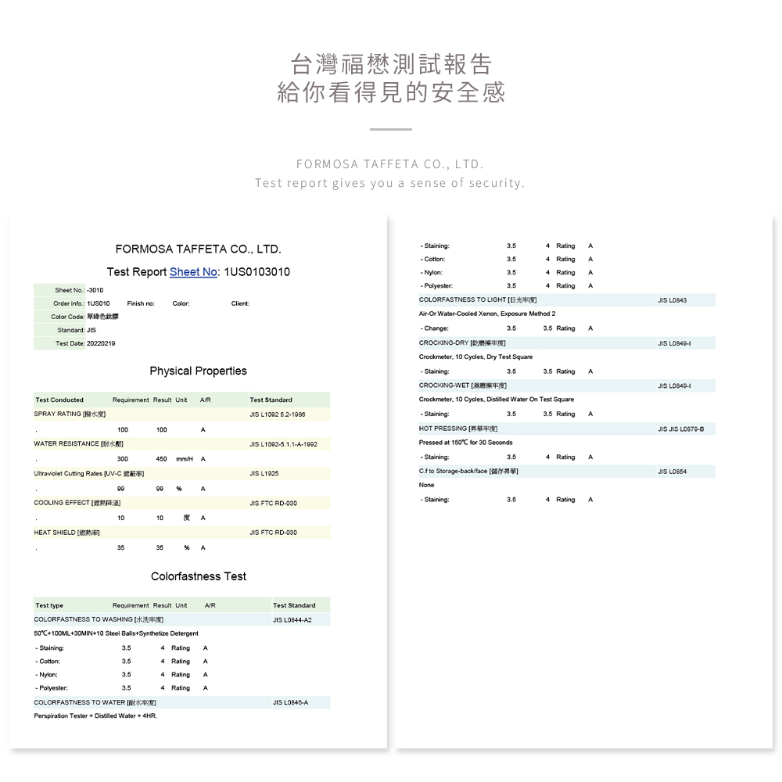Click the standard JIS L0844-A2
The width and height of the screenshot is (782, 782).
(292, 620)
